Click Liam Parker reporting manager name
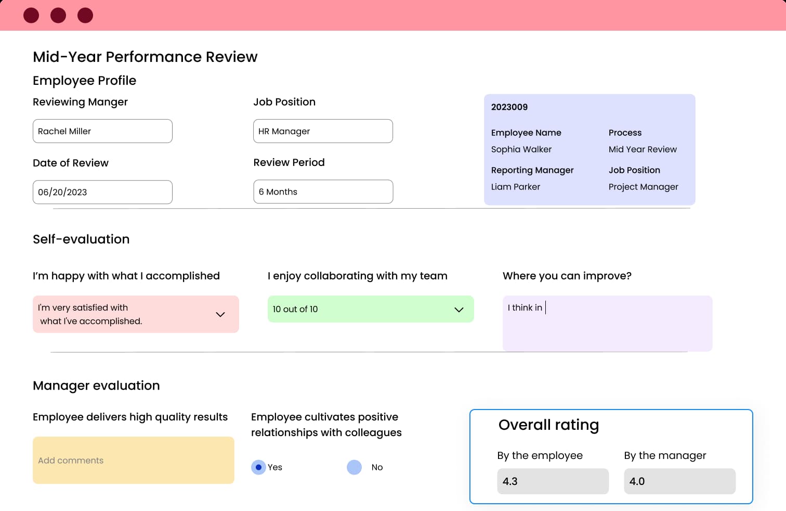Screen dimensions: 786x511 (516, 187)
